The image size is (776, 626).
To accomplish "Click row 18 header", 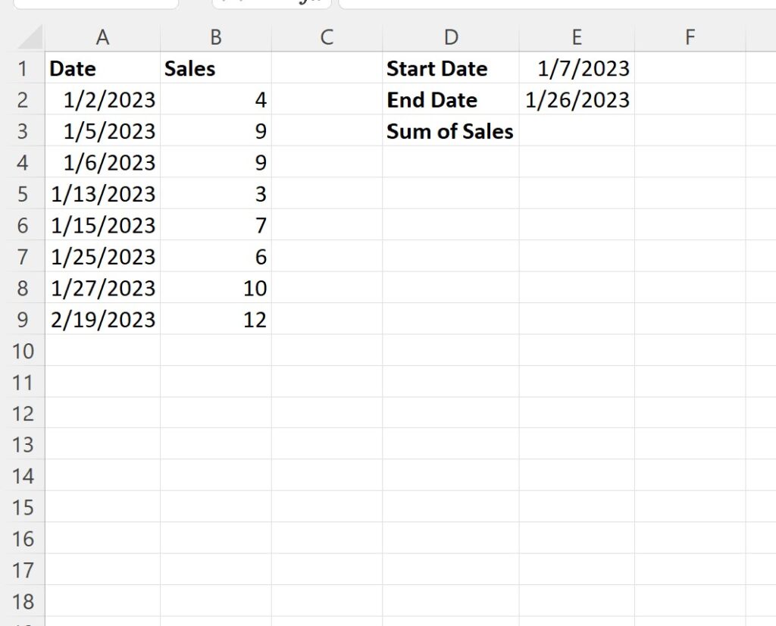I will pos(23,601).
